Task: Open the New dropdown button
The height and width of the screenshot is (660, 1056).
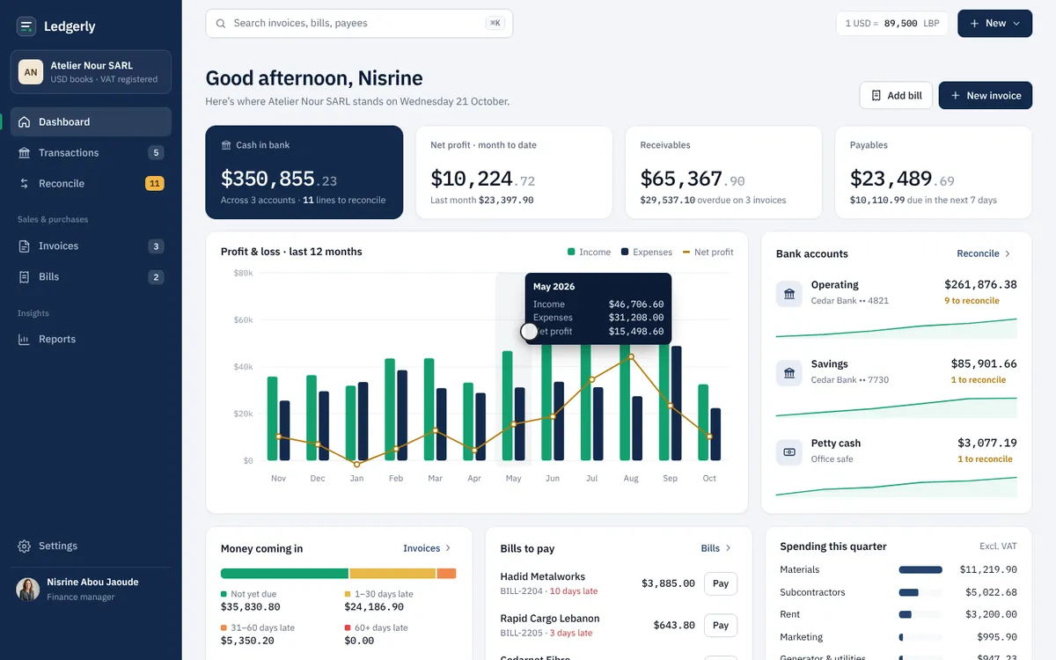Action: pyautogui.click(x=994, y=24)
